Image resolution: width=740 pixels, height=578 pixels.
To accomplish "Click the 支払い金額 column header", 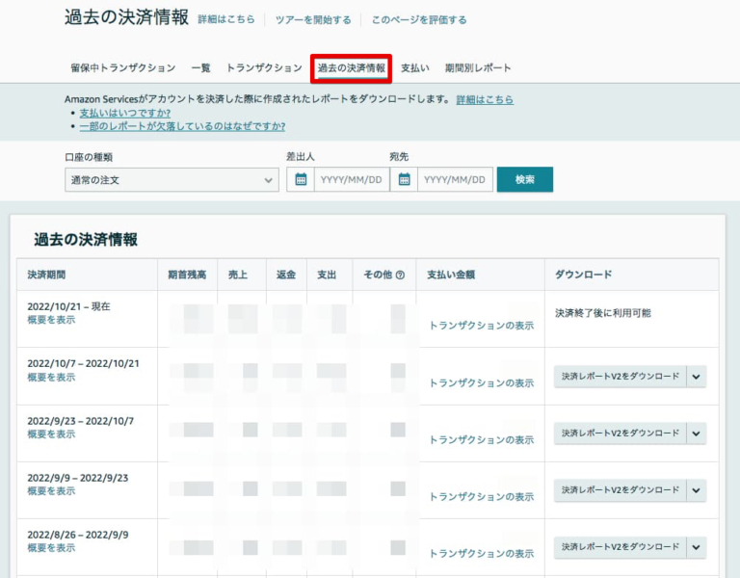I will pos(451,275).
